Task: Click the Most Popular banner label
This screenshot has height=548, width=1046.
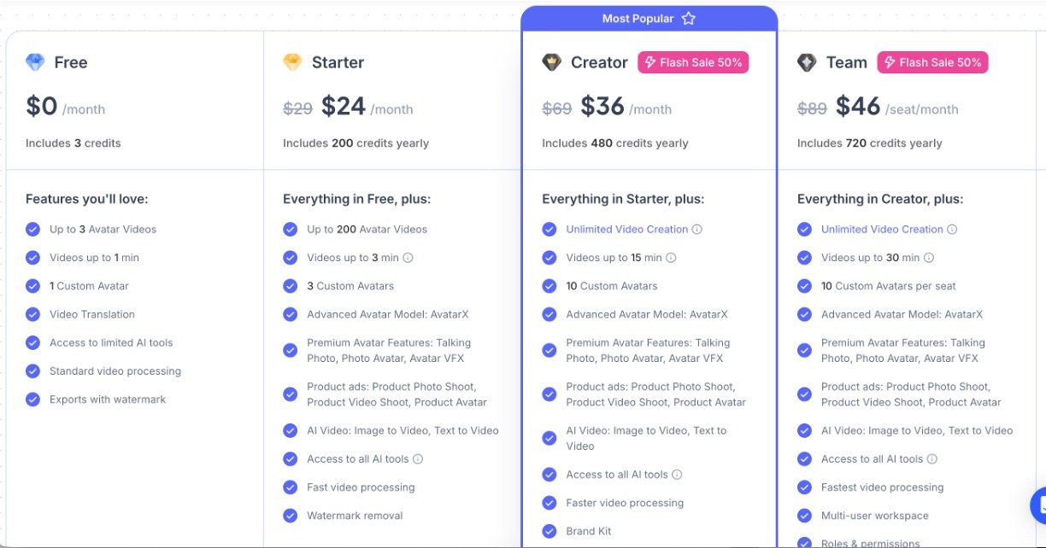Action: click(x=638, y=19)
